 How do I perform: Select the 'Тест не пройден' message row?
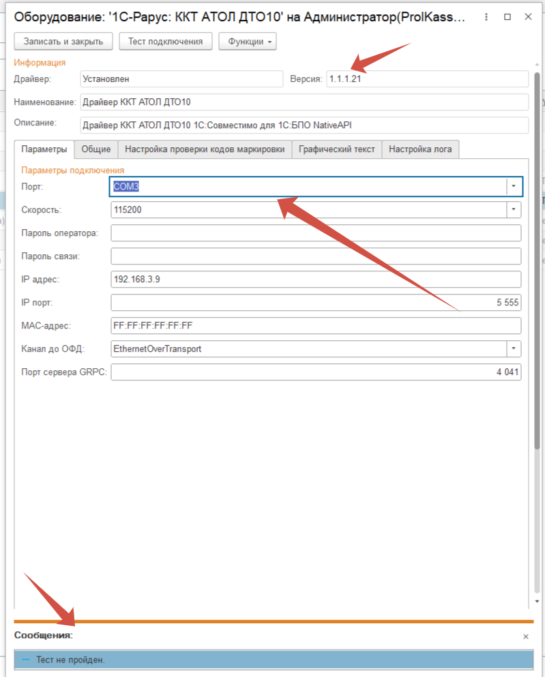273,660
